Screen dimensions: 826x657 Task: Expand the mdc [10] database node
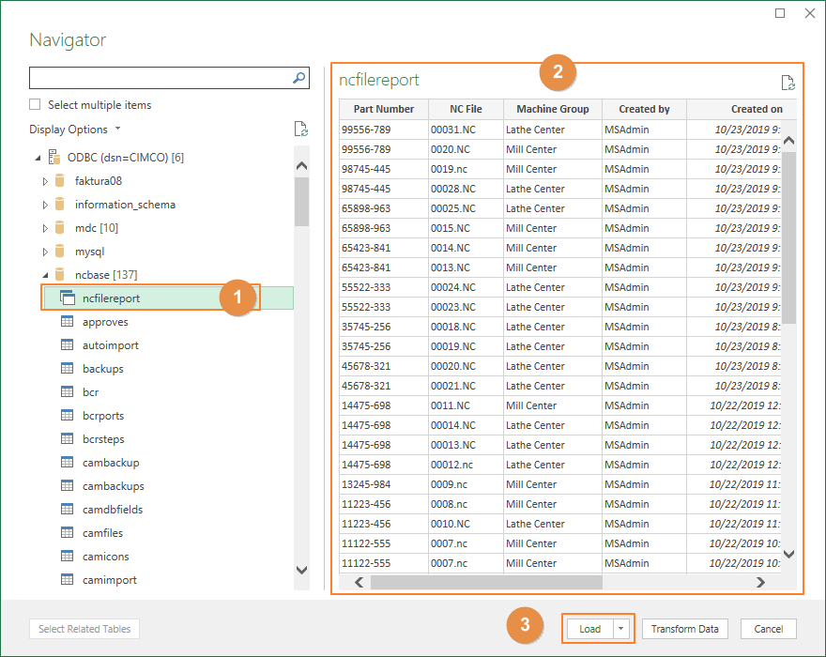coord(45,228)
